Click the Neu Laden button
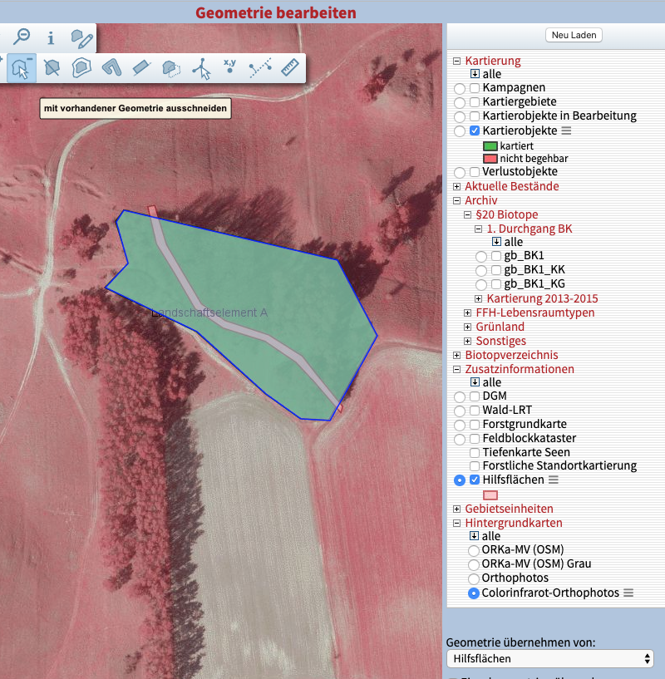The image size is (665, 679). tap(574, 35)
